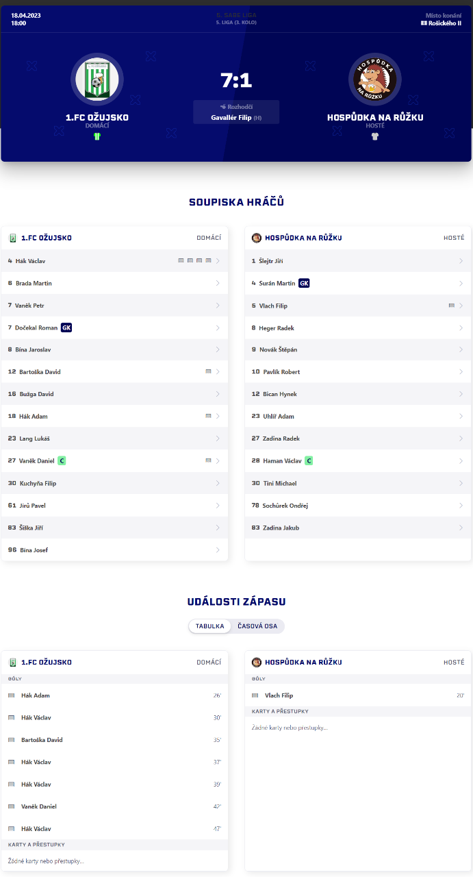Click the GK badge next to Dočekal Roman
The height and width of the screenshot is (877, 473).
click(x=66, y=328)
